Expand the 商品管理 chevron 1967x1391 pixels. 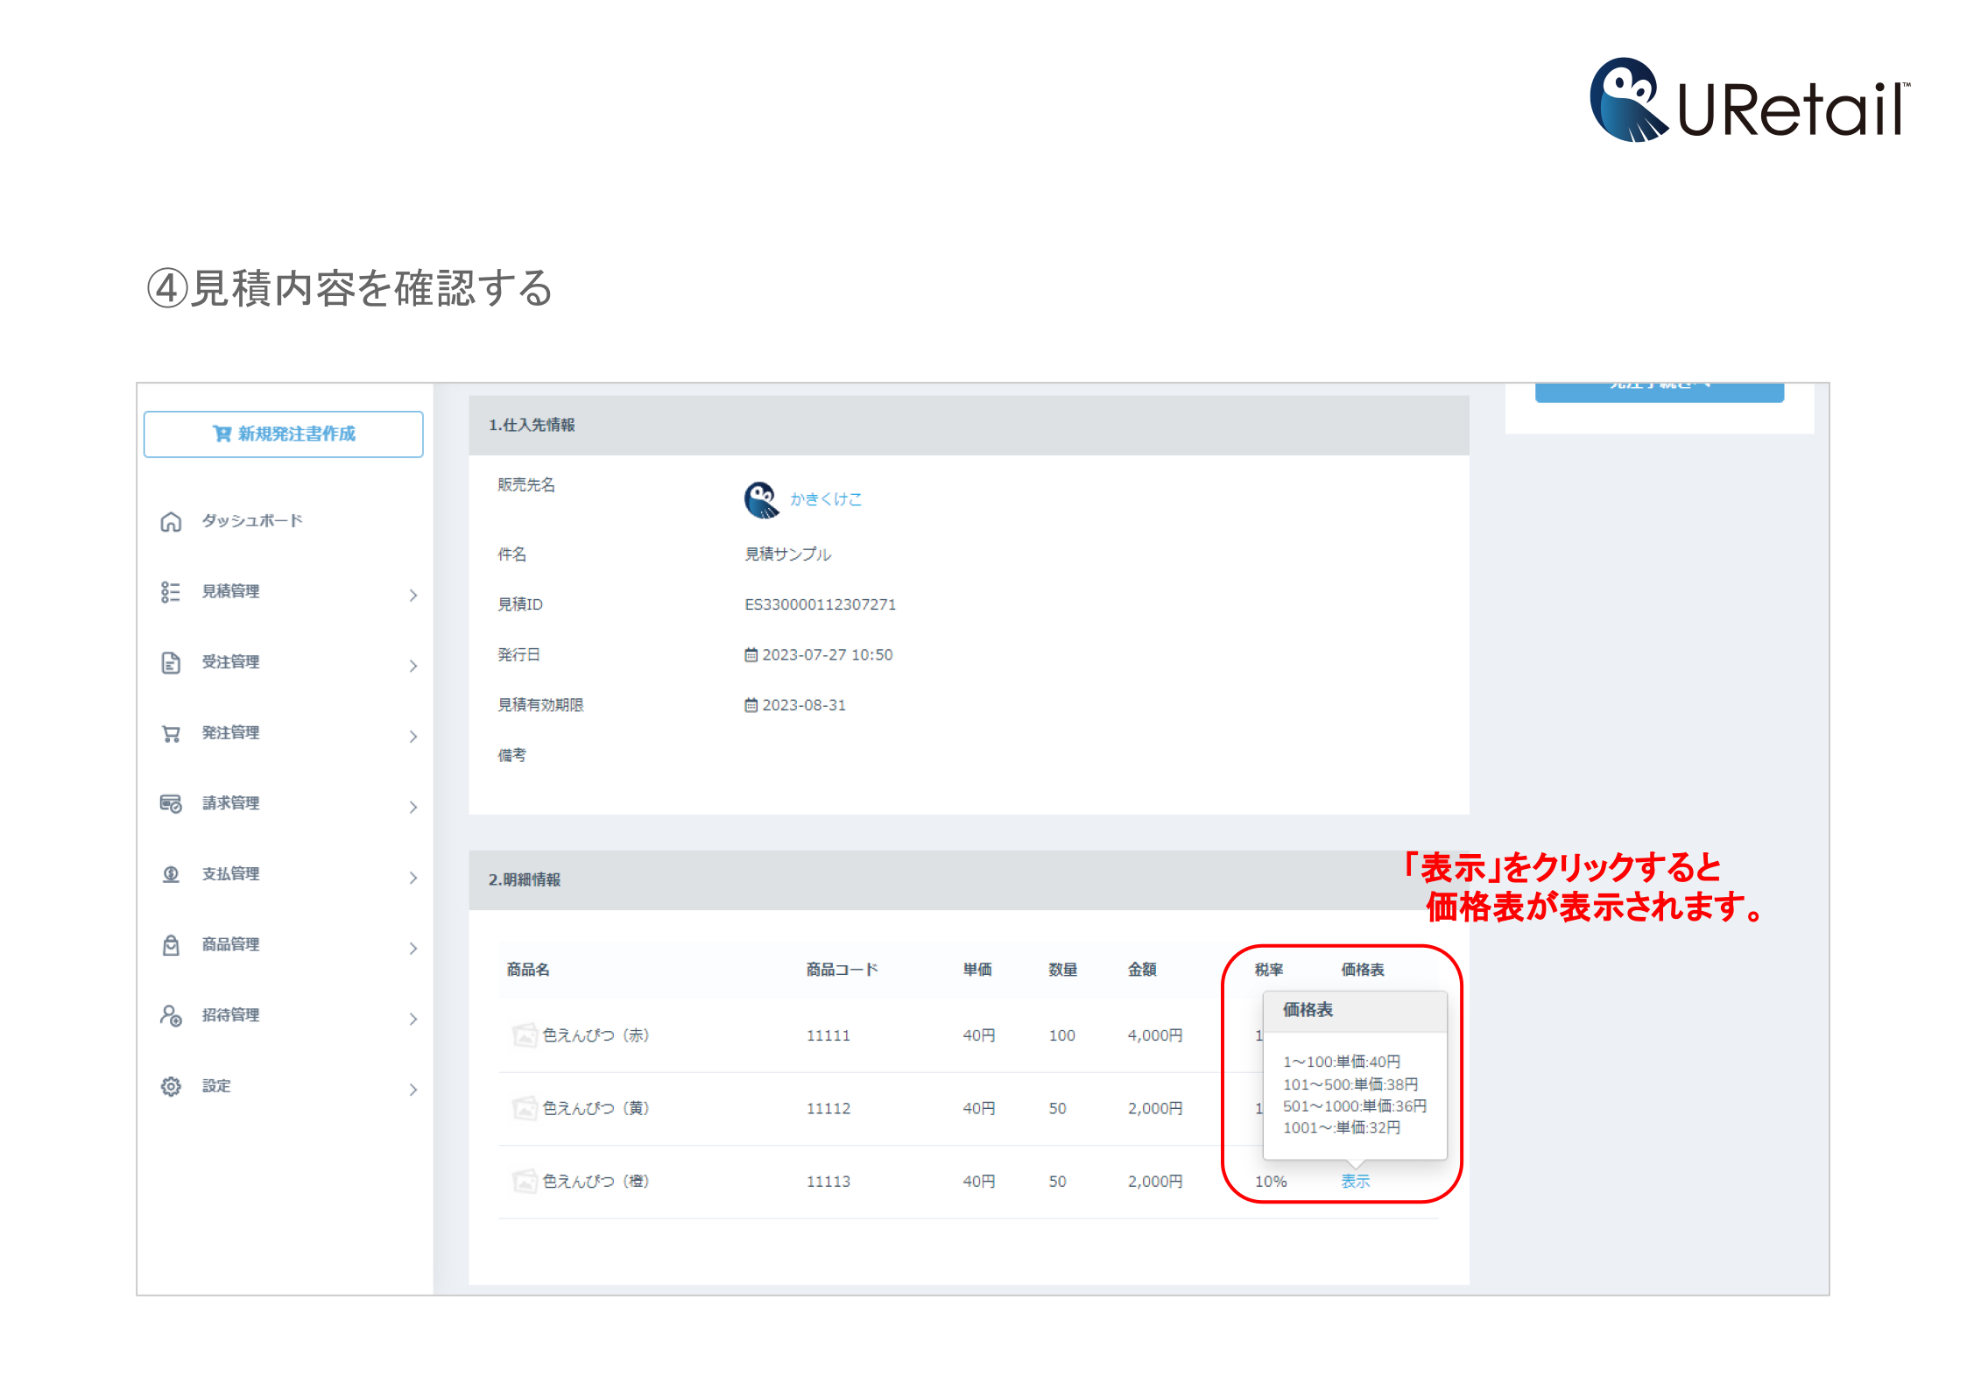(413, 949)
